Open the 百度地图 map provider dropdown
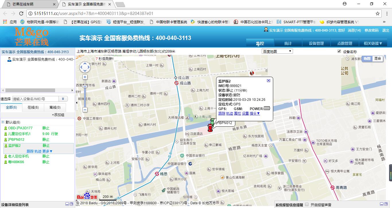The image size is (392, 208). click(277, 51)
